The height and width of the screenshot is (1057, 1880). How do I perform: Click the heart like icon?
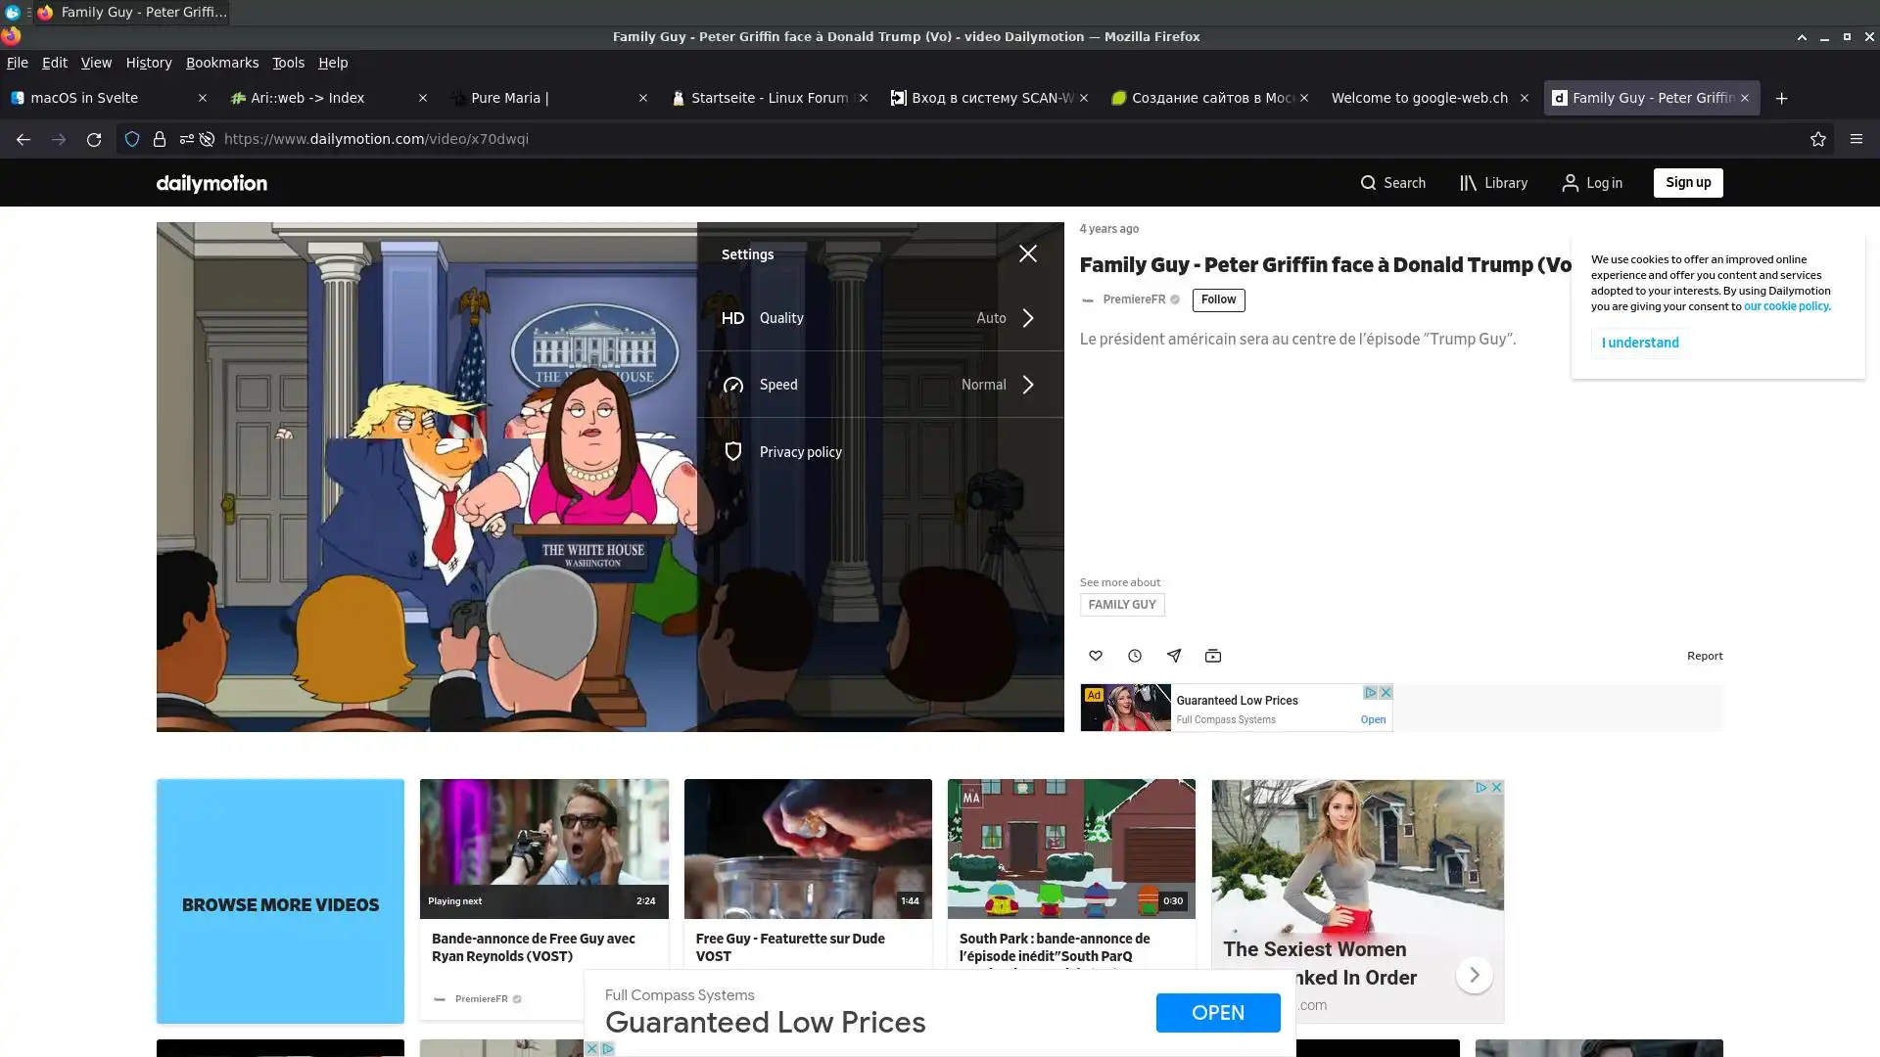pyautogui.click(x=1096, y=656)
